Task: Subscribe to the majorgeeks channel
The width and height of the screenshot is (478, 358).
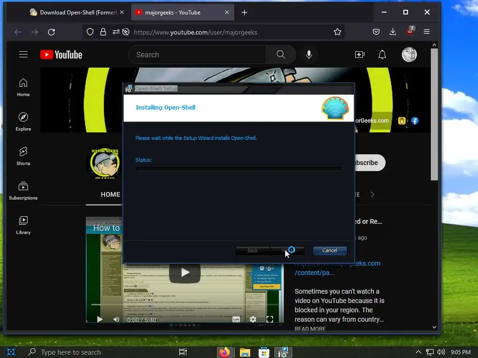Action: 370,163
